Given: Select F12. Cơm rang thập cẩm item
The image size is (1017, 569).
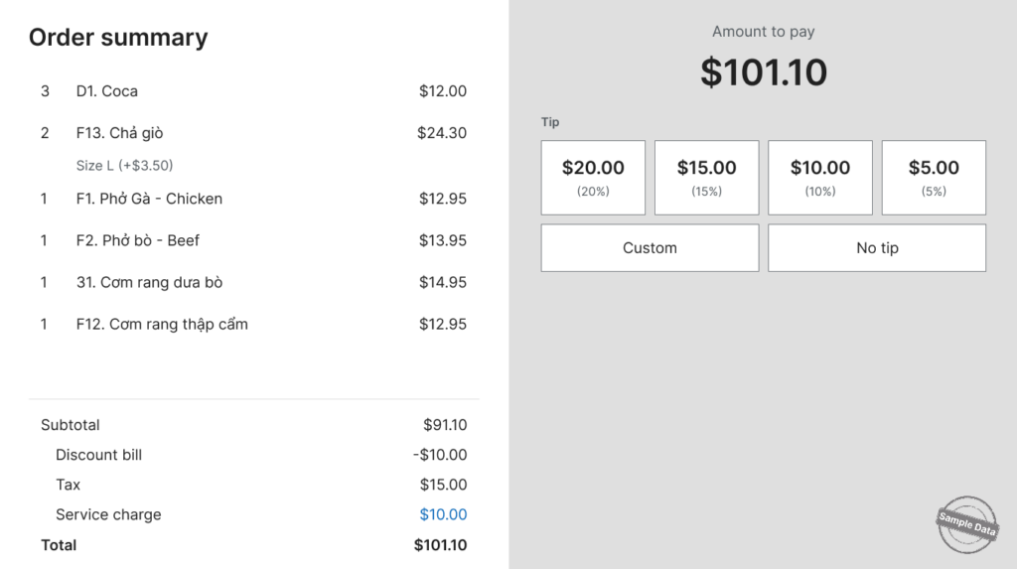Looking at the screenshot, I should pyautogui.click(x=253, y=324).
